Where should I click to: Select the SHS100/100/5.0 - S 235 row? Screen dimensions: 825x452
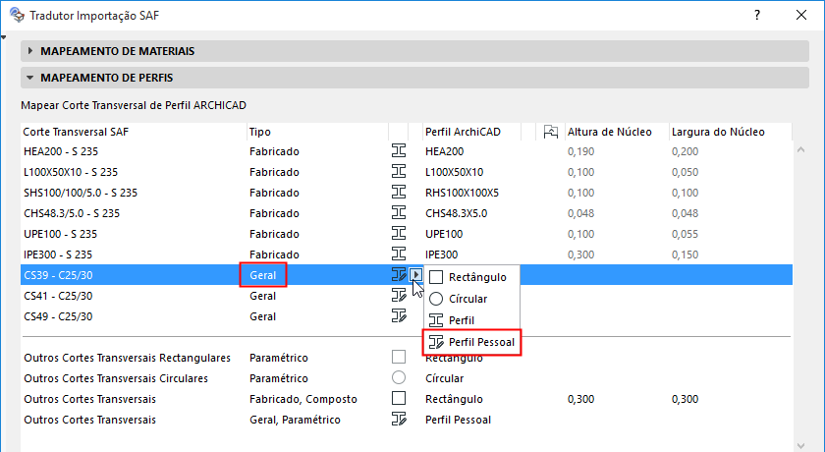407,193
